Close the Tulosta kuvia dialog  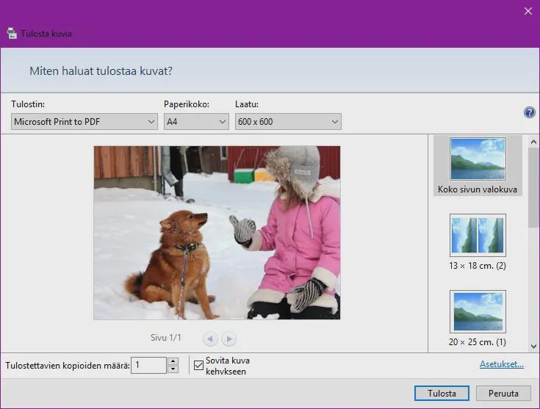click(528, 11)
